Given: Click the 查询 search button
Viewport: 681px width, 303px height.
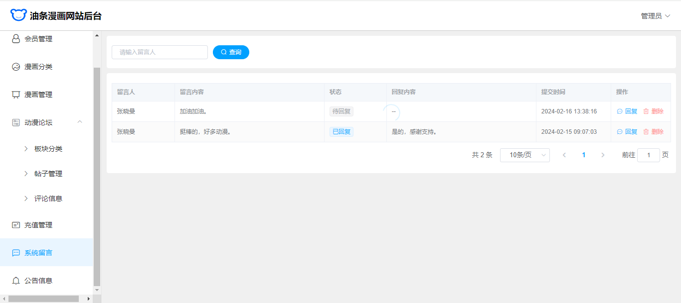Looking at the screenshot, I should (x=231, y=52).
